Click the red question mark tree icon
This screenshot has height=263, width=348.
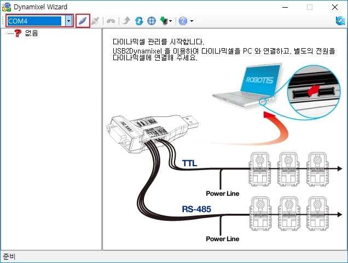coord(18,33)
